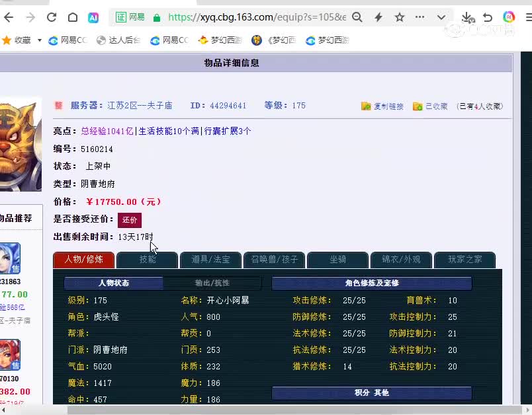Screen dimensions: 532x415
Task: Switch to the 坐骑 tab
Action: pyautogui.click(x=337, y=260)
